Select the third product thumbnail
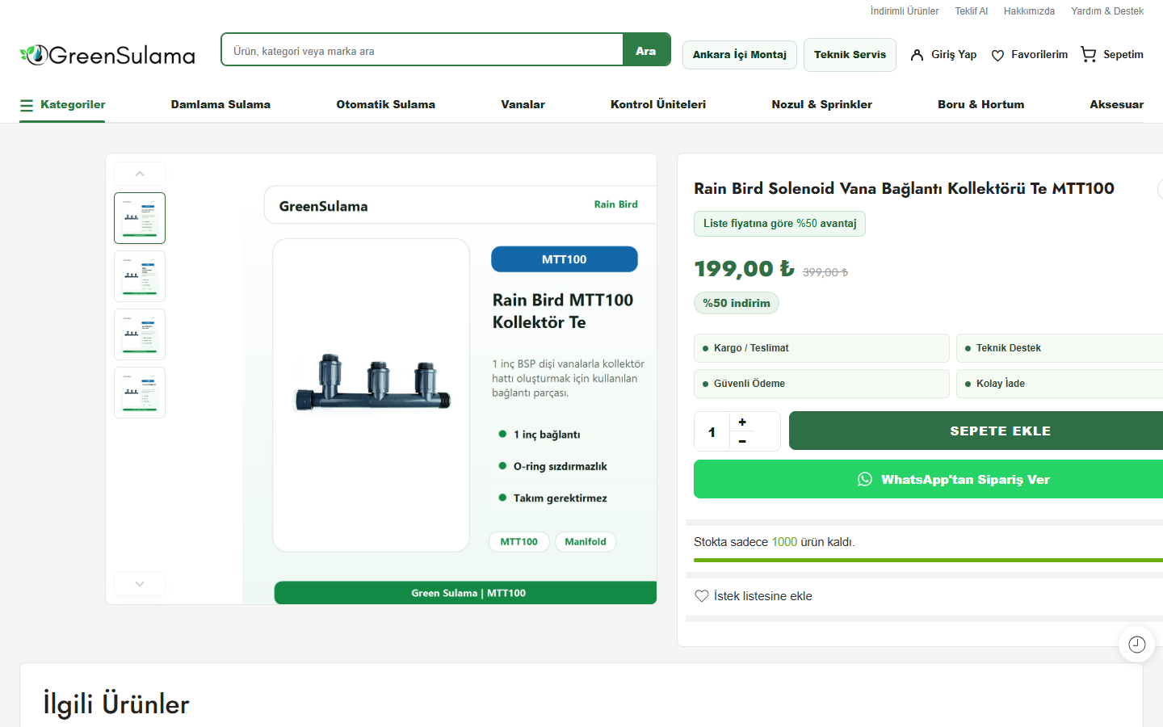1163x727 pixels. 140,334
